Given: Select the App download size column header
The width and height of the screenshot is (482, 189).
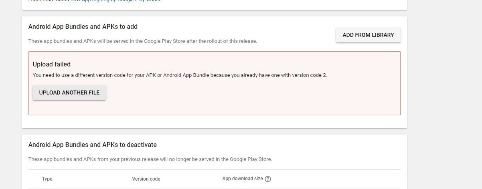Looking at the screenshot, I should (x=243, y=179).
